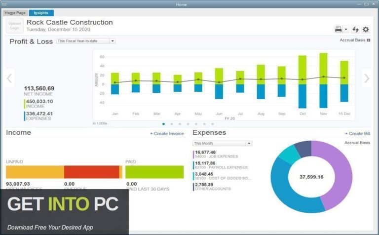Click the November income bar
Screen dimensions: 379x235
tap(323, 69)
